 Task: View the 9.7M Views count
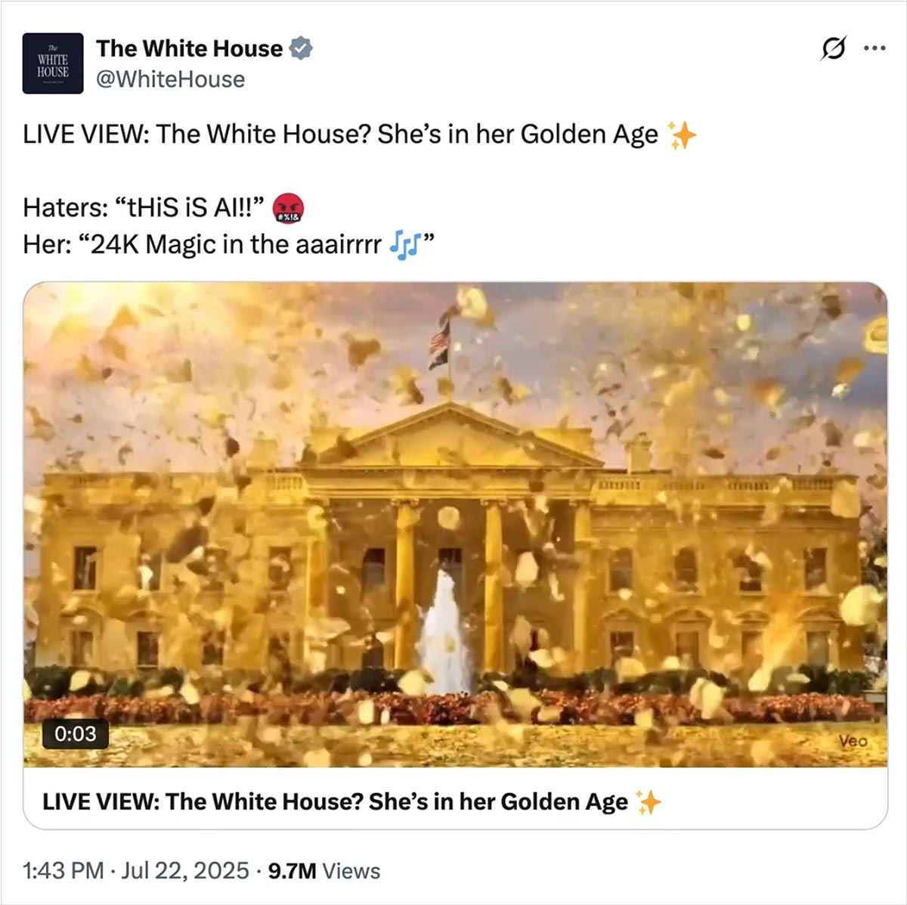(x=324, y=871)
